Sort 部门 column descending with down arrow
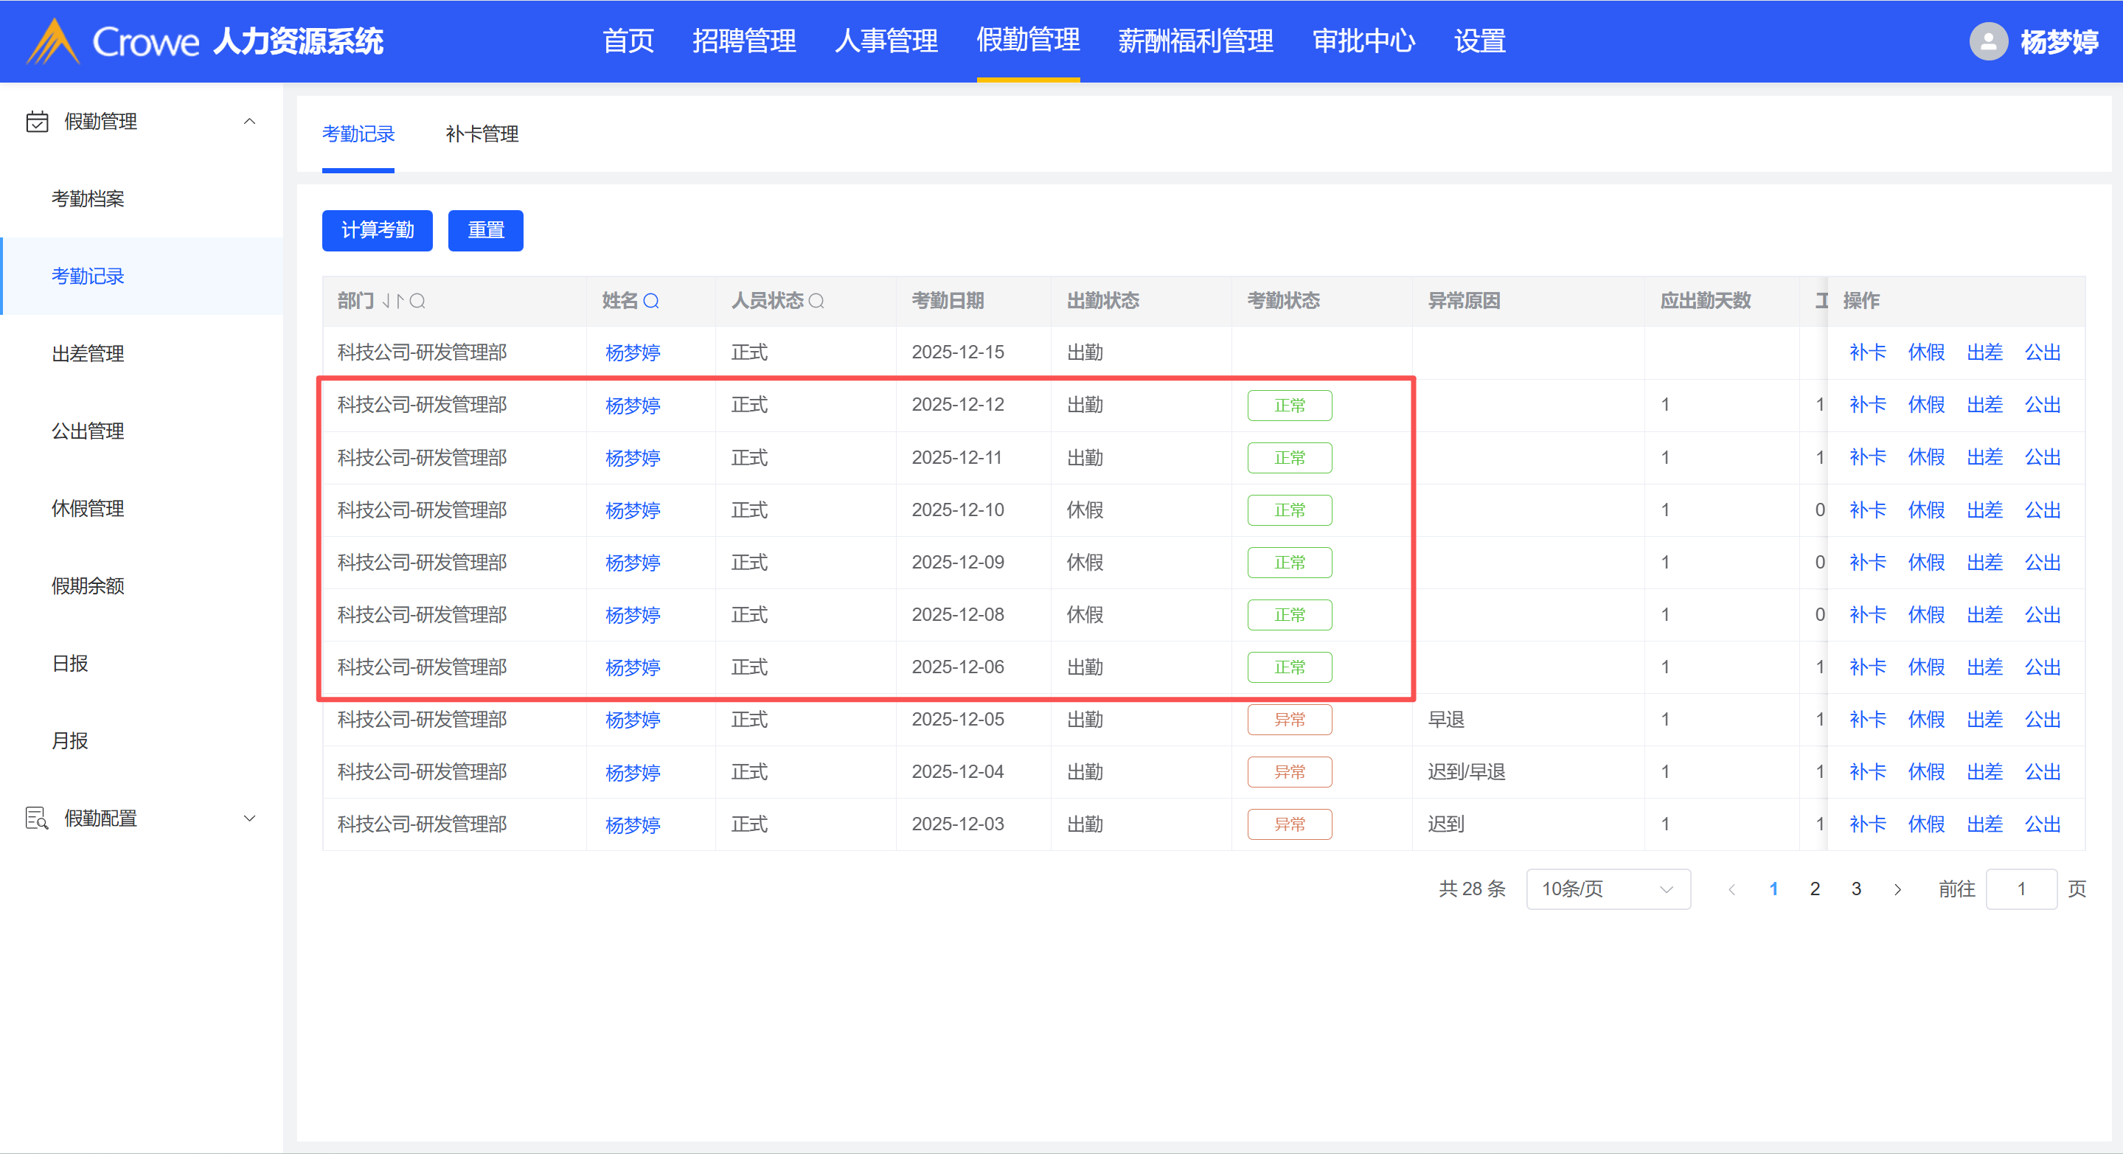The width and height of the screenshot is (2123, 1154). click(x=386, y=301)
